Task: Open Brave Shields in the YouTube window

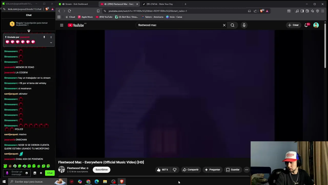Action: click(x=261, y=11)
